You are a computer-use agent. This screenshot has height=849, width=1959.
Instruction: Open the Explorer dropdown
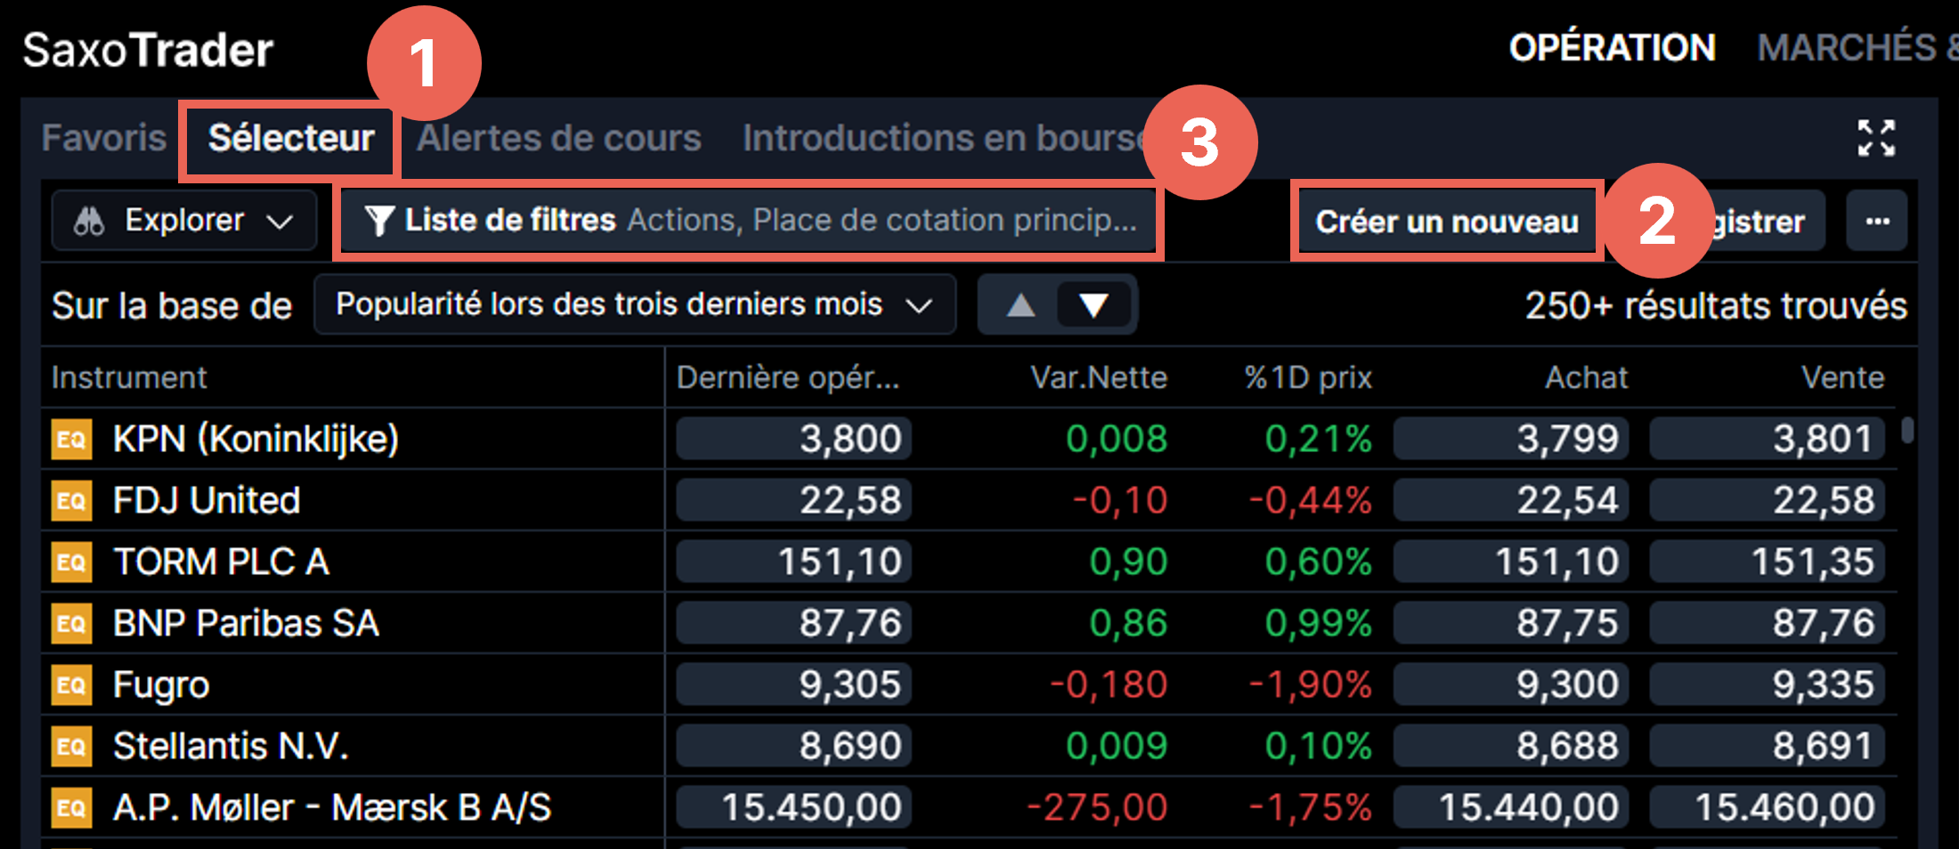(183, 220)
